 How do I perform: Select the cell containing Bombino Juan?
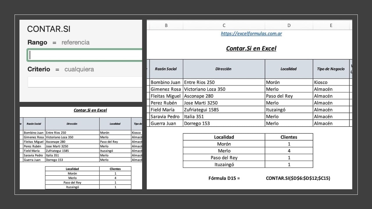165,82
